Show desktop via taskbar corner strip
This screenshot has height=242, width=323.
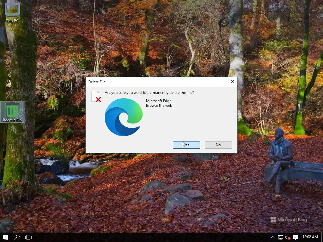pyautogui.click(x=322, y=237)
